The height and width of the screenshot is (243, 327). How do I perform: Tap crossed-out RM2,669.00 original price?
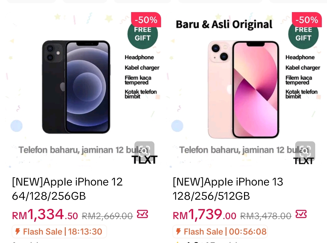pyautogui.click(x=107, y=216)
